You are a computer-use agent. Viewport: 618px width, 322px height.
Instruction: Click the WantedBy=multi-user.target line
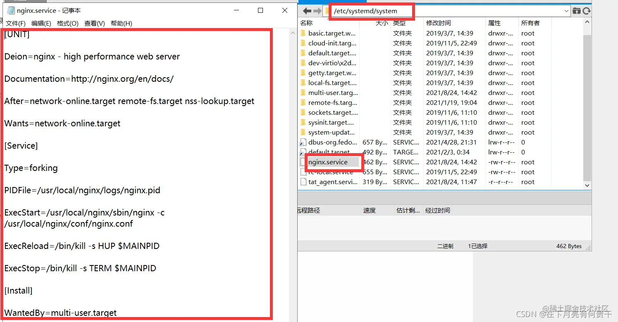click(60, 313)
